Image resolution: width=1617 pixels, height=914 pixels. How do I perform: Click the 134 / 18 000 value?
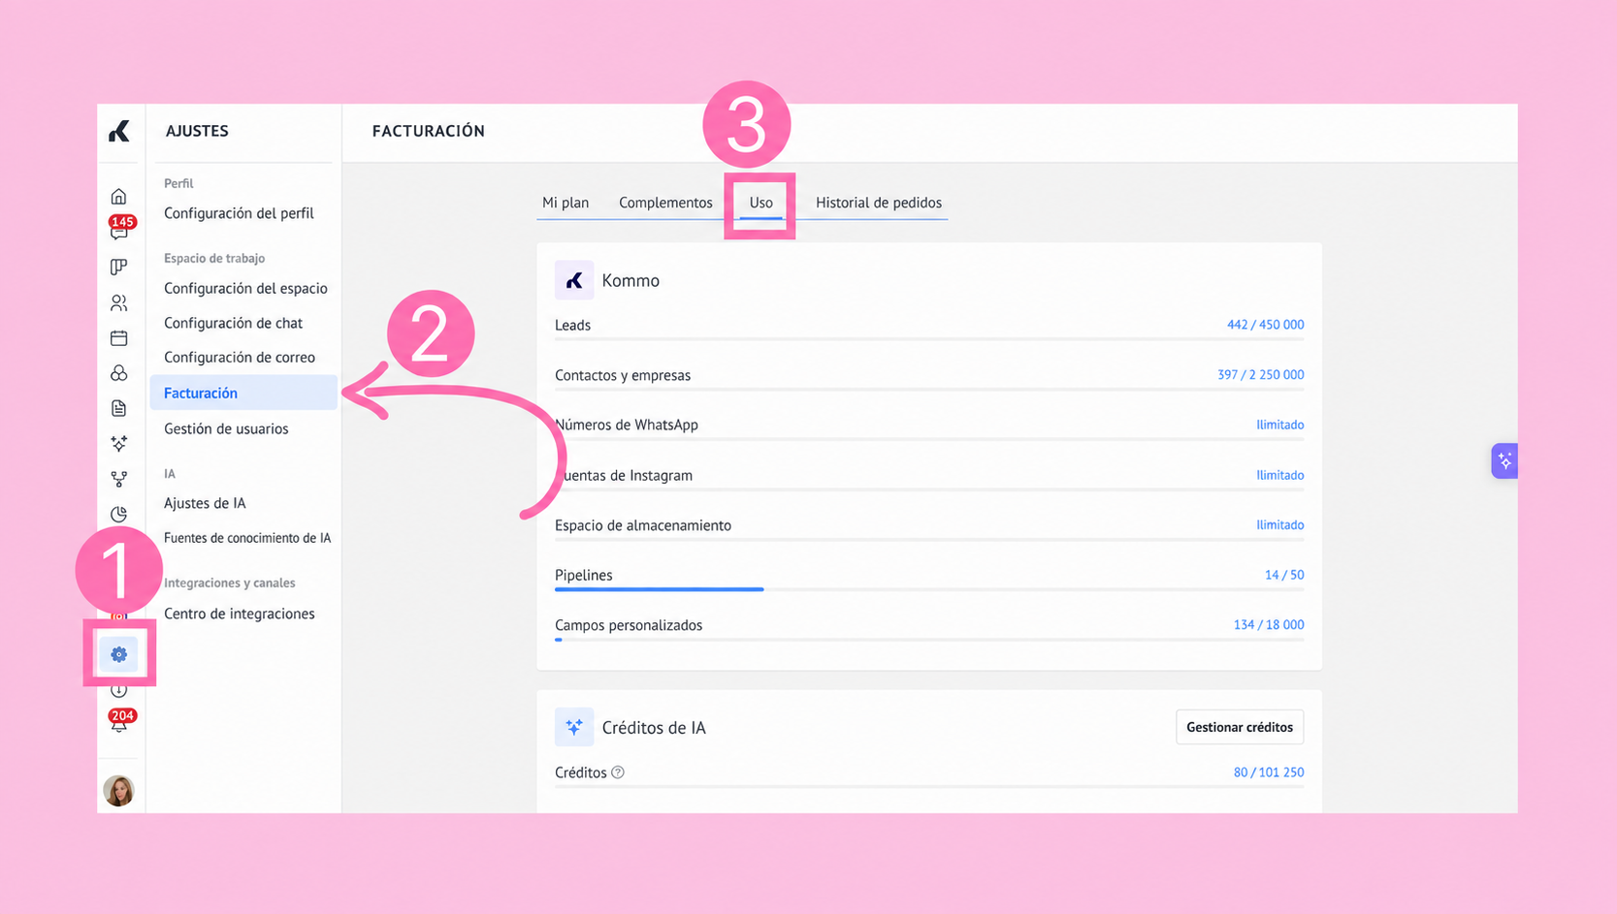point(1268,625)
